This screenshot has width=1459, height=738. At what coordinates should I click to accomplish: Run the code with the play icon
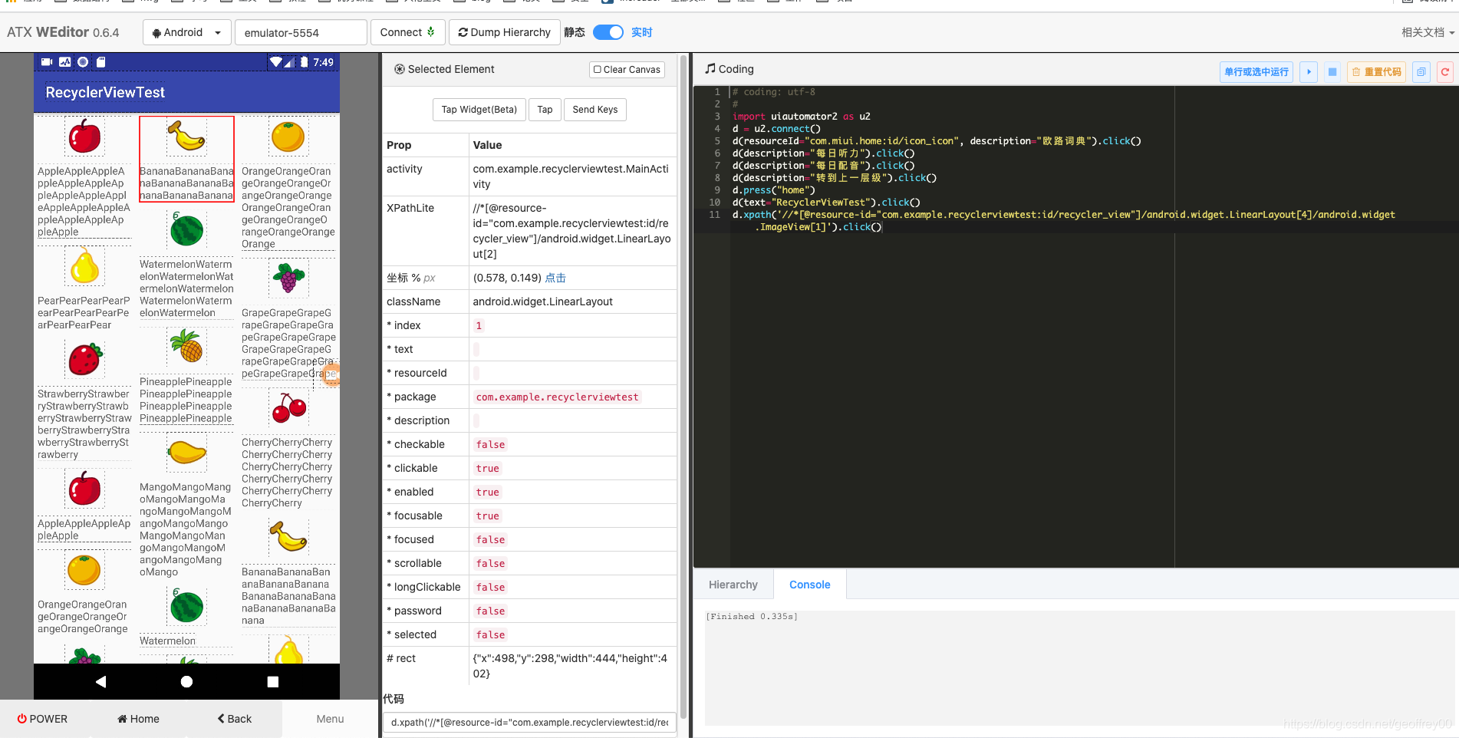(1309, 72)
